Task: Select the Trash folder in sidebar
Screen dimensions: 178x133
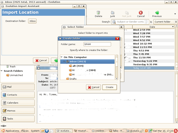Action: coord(13,67)
